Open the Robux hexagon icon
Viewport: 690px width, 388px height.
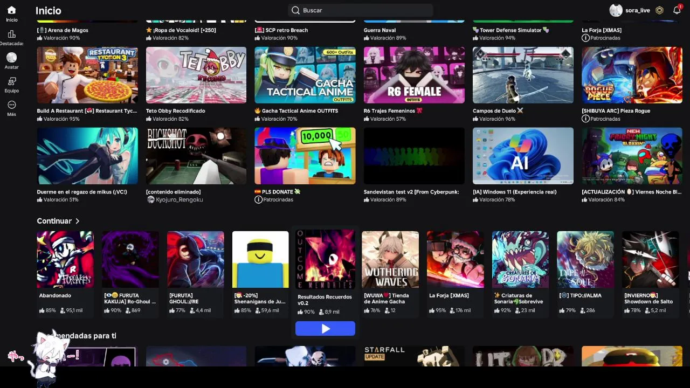659,10
